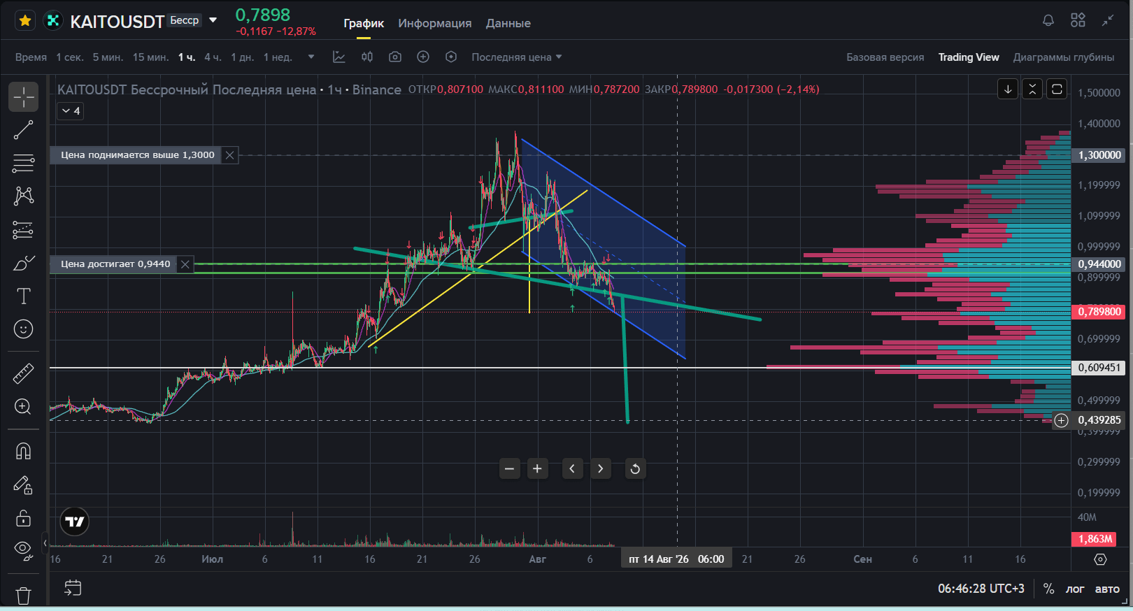The height and width of the screenshot is (611, 1133).
Task: Select the 1 дн. timeframe
Action: [243, 57]
